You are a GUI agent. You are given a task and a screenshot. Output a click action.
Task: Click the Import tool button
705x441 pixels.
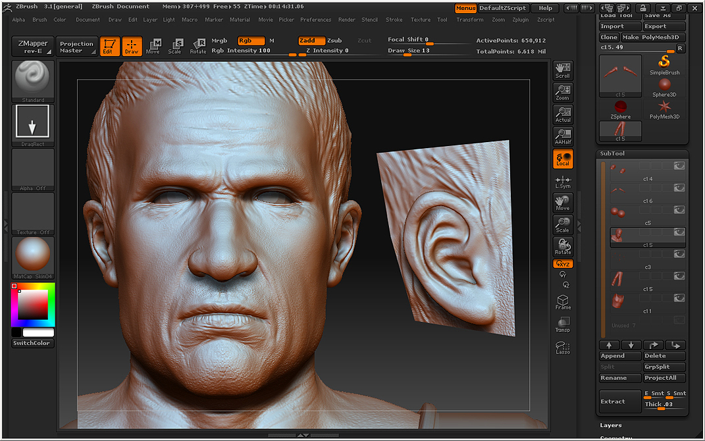pyautogui.click(x=621, y=26)
